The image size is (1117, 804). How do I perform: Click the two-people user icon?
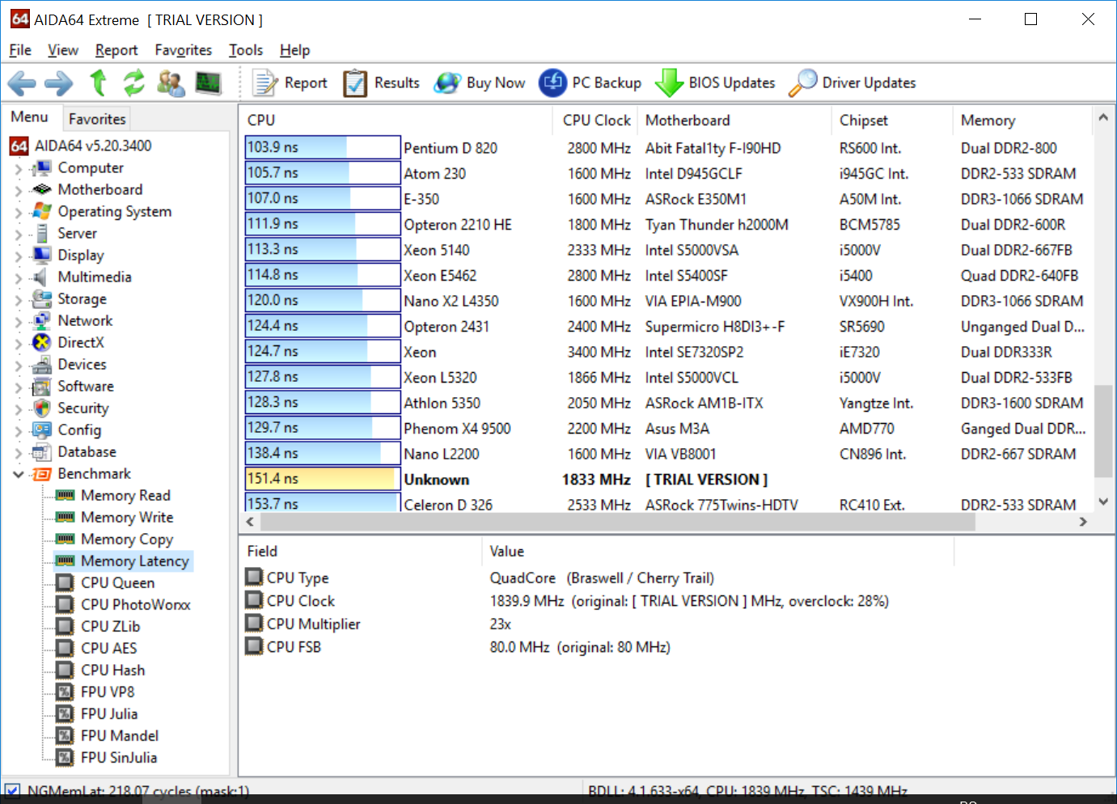pyautogui.click(x=171, y=83)
